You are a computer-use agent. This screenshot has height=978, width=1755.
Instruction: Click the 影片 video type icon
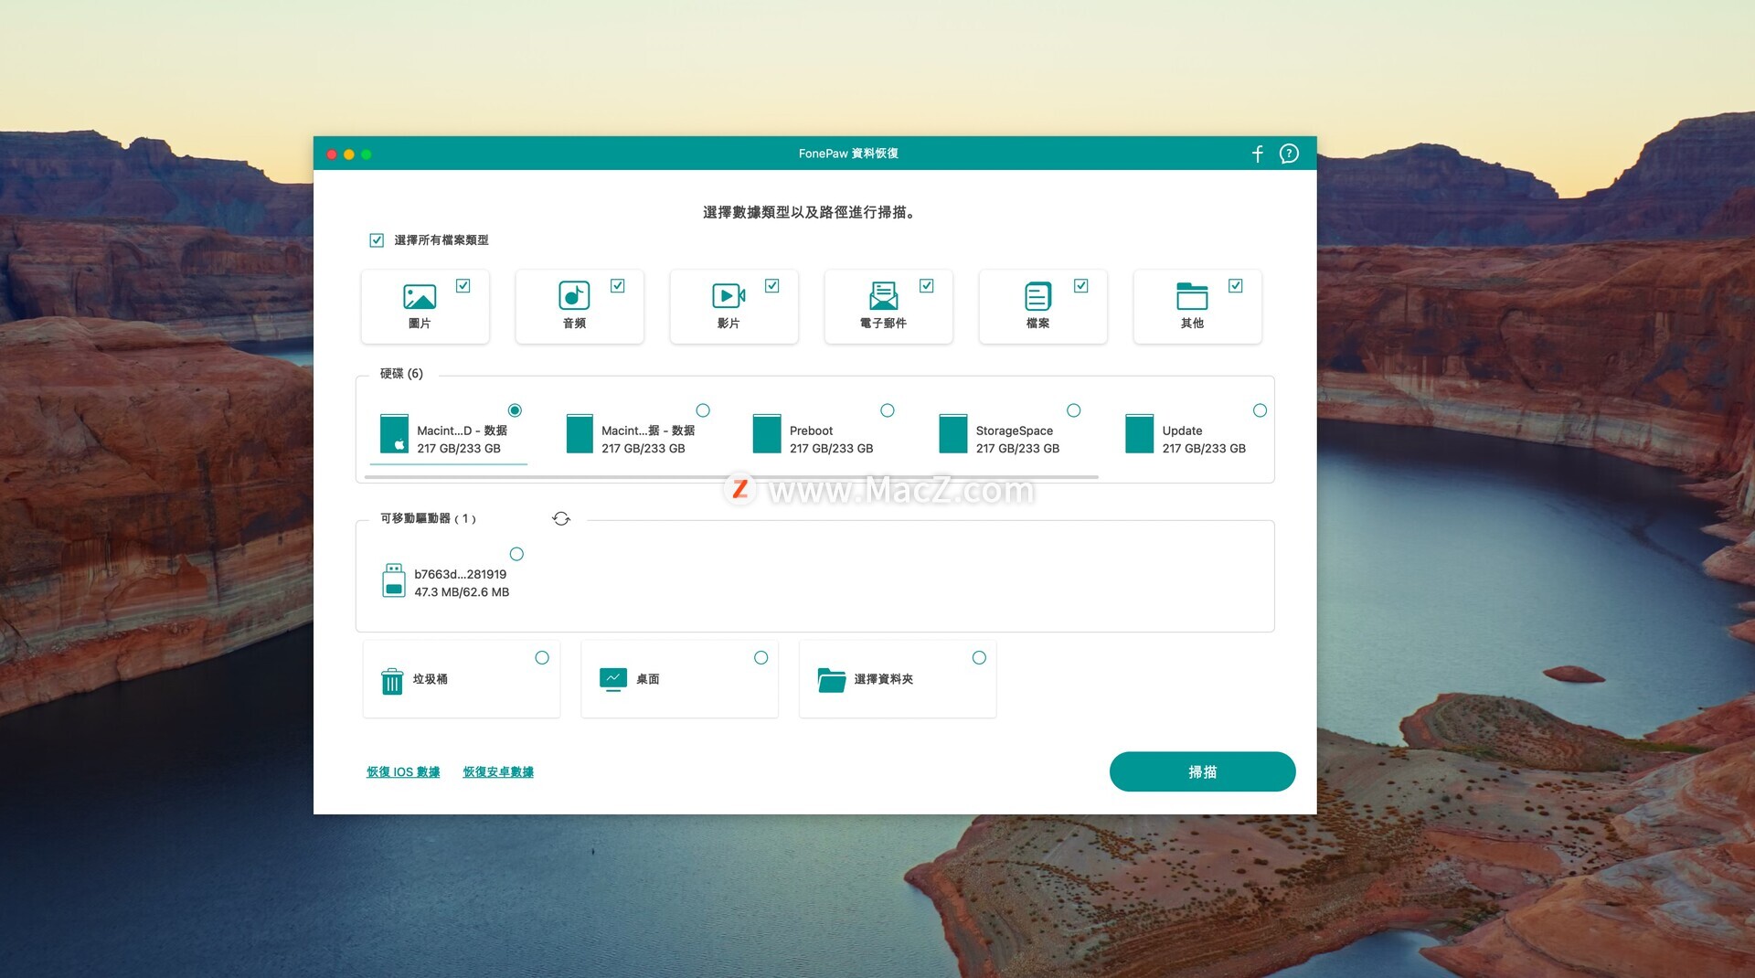tap(729, 296)
